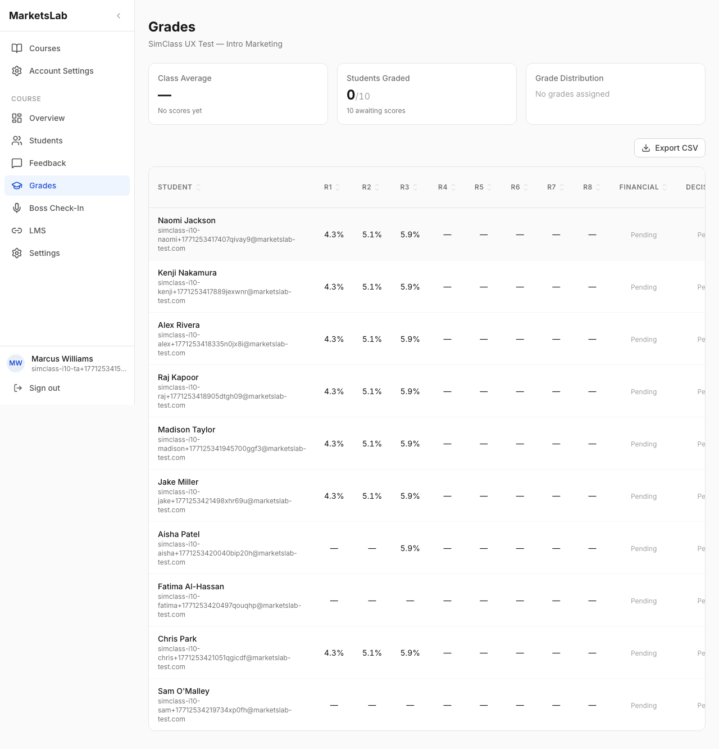Click the download icon on Export CSV
This screenshot has width=719, height=749.
pyautogui.click(x=647, y=148)
